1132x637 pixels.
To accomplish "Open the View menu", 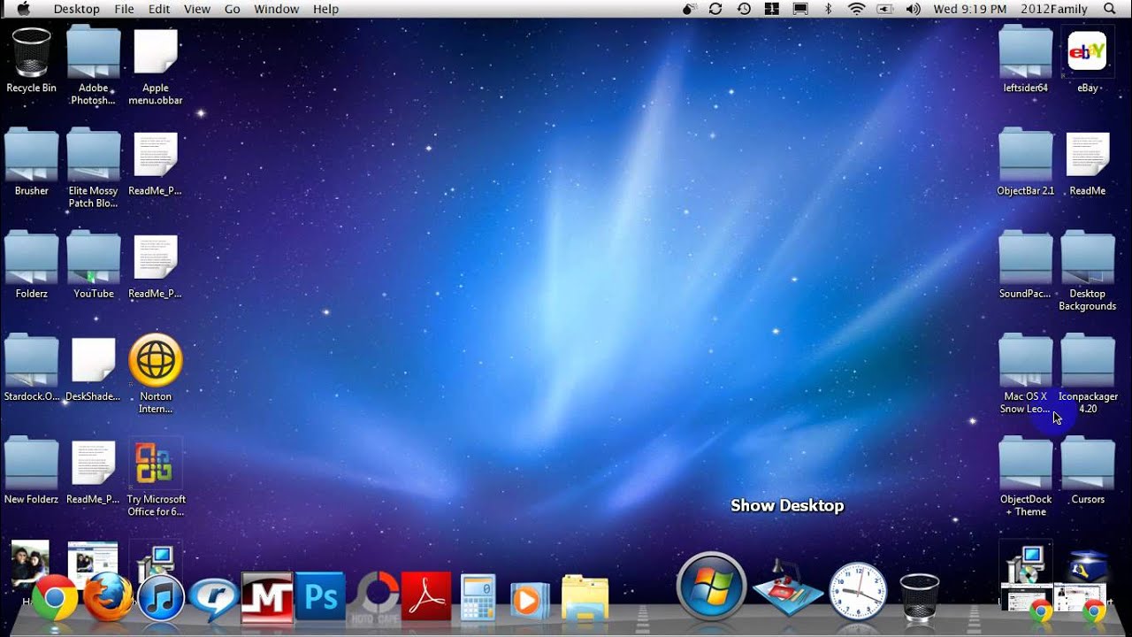I will click(x=197, y=9).
